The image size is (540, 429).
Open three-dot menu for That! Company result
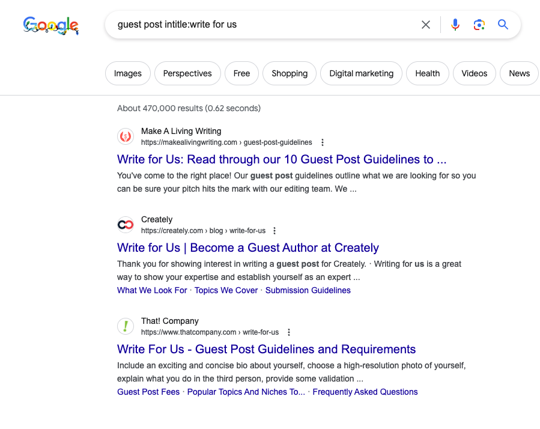point(289,332)
